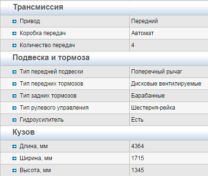Click the Автомат gearbox value
The image size is (208, 176).
[142, 33]
